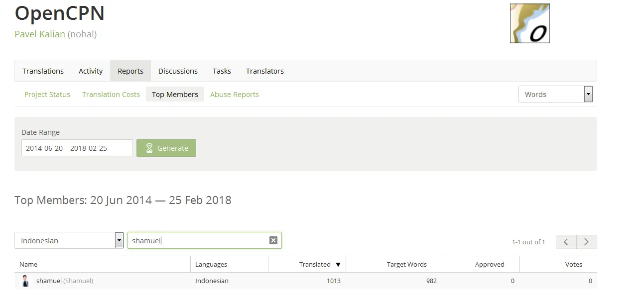Focus the member search field
636x301 pixels.
205,240
